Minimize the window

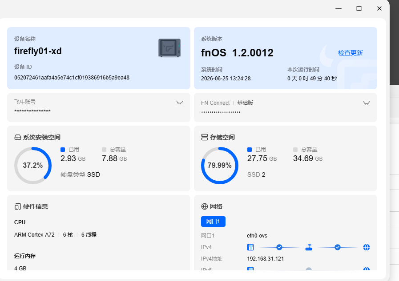click(x=339, y=8)
